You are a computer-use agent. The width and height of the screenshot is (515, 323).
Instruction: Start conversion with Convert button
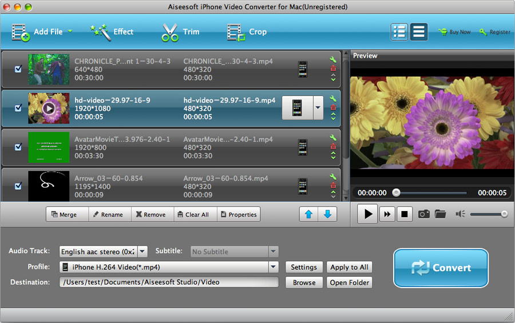tap(441, 268)
